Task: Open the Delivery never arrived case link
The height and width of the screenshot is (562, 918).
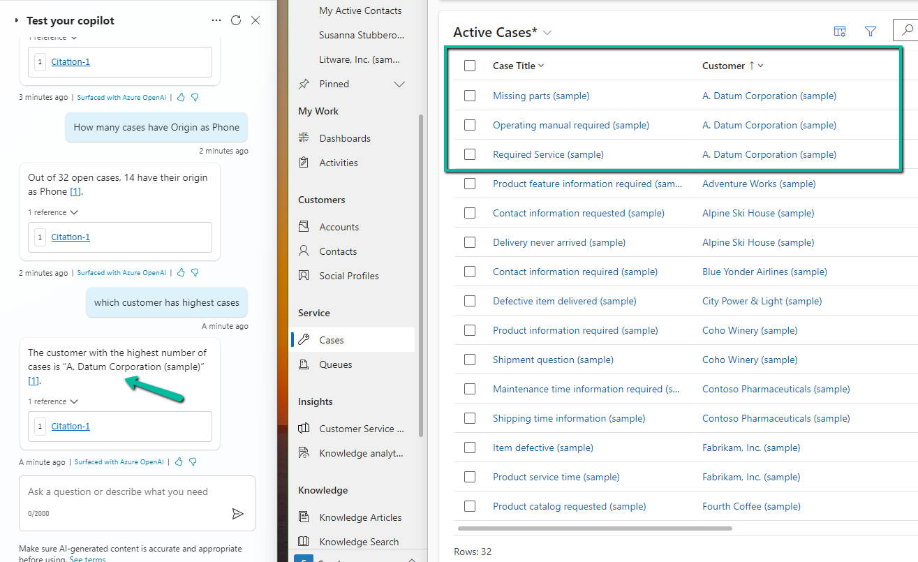Action: tap(558, 242)
